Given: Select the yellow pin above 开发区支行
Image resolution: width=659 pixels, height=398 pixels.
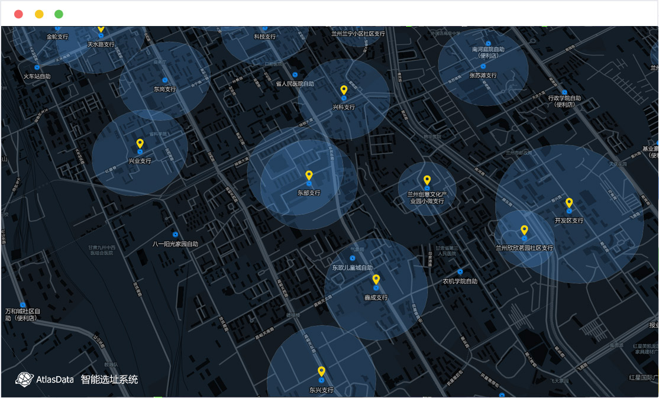Looking at the screenshot, I should 569,203.
